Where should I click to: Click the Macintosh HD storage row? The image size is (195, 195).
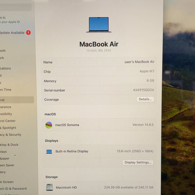pyautogui.click(x=100, y=187)
